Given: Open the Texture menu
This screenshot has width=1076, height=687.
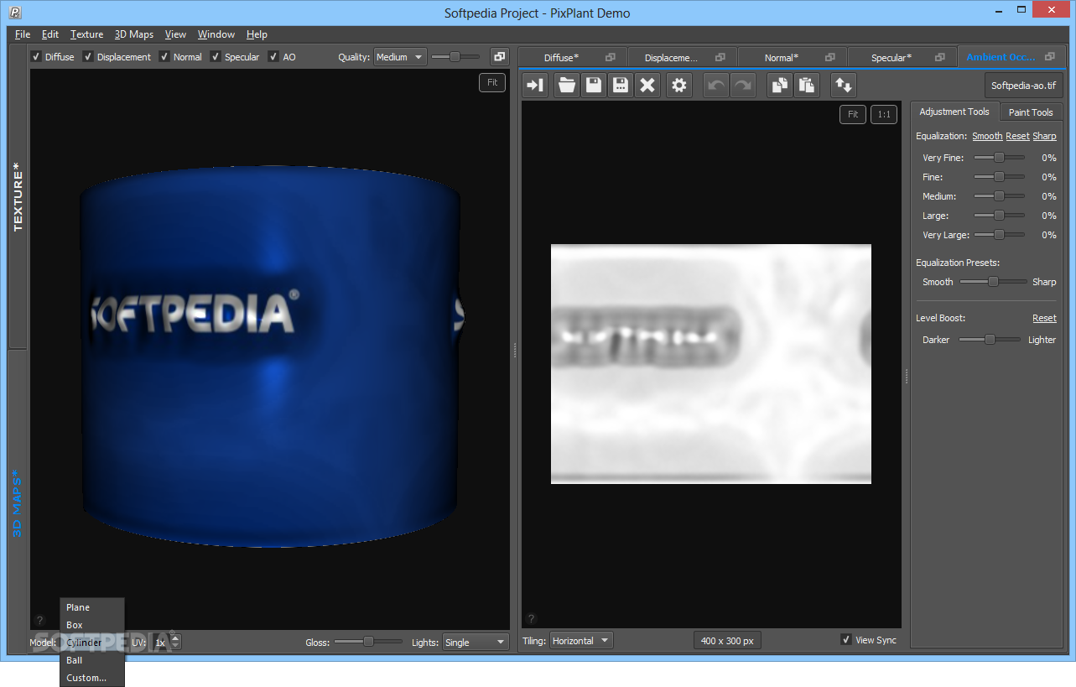Looking at the screenshot, I should point(86,34).
